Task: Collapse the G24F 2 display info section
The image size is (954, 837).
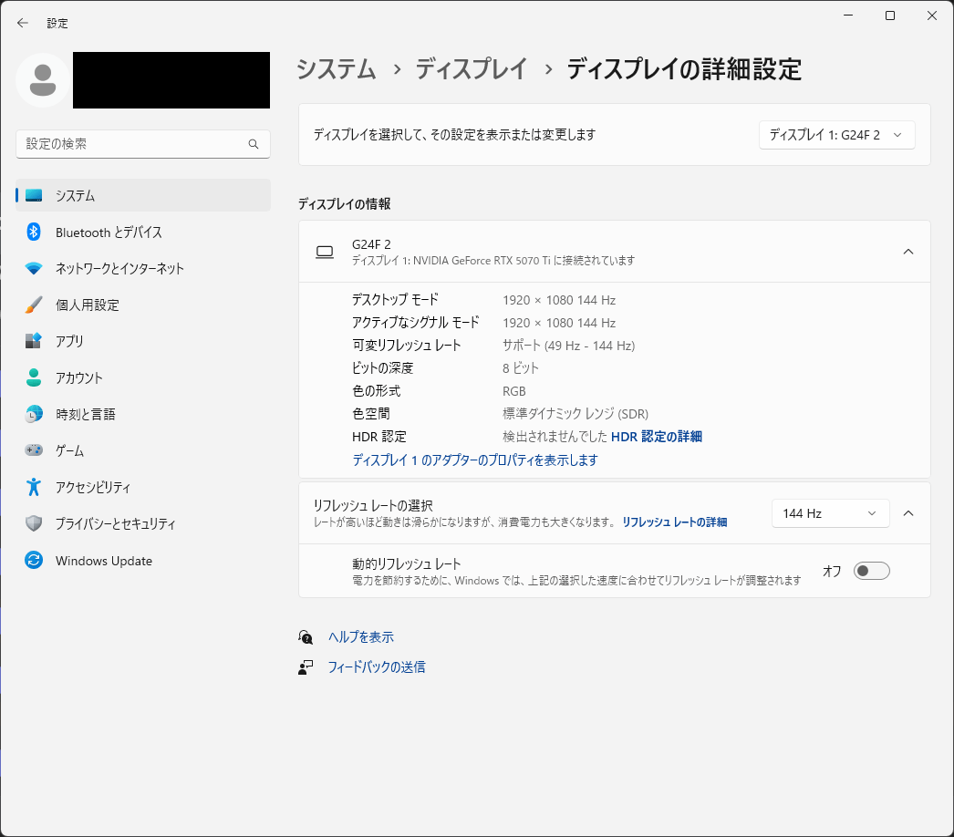Action: [908, 252]
